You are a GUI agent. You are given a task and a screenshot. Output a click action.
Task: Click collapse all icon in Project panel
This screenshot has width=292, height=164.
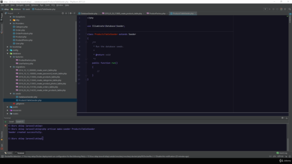(66, 13)
